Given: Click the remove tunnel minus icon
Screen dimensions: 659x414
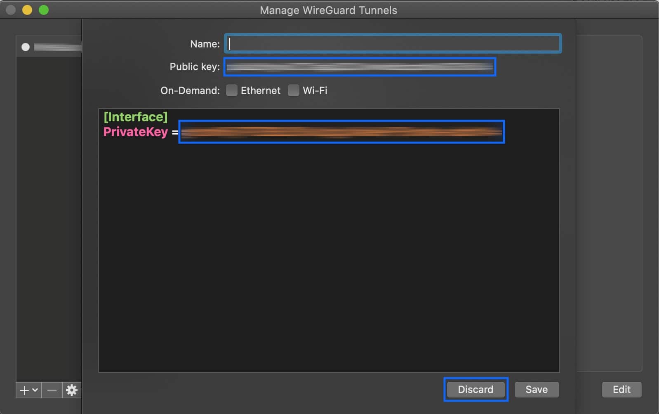Looking at the screenshot, I should tap(52, 390).
